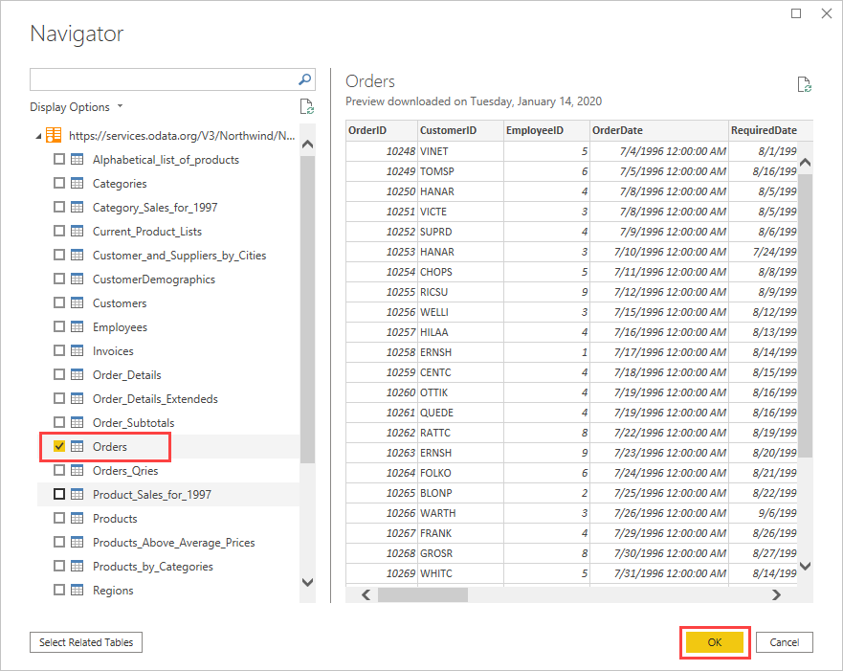Click the OData service source icon
843x671 pixels.
54,135
